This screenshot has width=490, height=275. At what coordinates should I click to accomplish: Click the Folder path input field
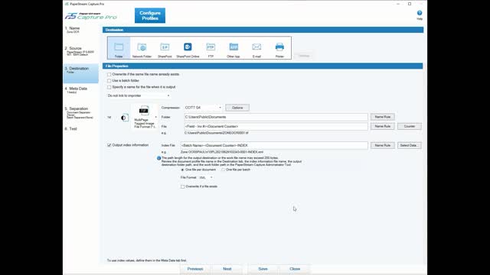pyautogui.click(x=276, y=117)
